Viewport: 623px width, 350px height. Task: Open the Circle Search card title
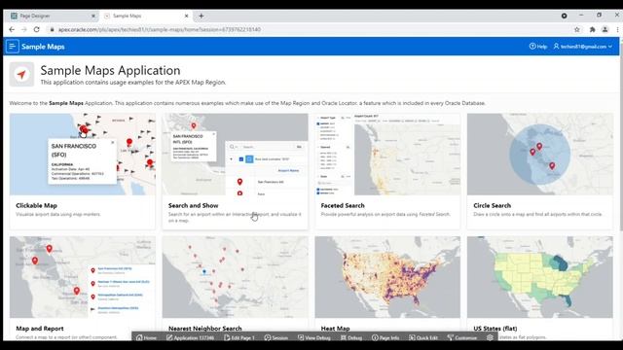[492, 205]
